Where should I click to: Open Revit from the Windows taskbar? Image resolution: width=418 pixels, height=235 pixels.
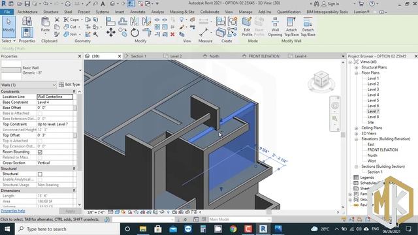[x=263, y=229]
